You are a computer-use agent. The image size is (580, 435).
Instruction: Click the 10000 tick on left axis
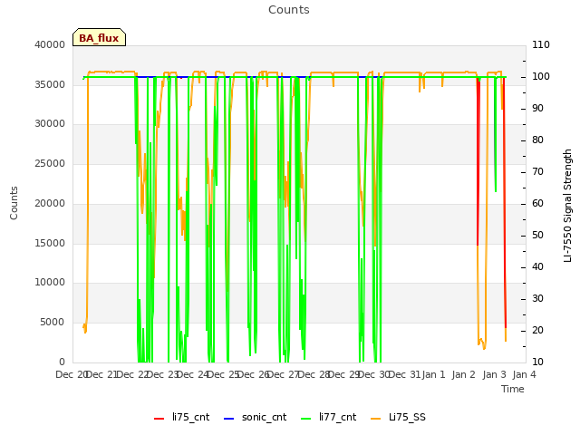coord(50,282)
